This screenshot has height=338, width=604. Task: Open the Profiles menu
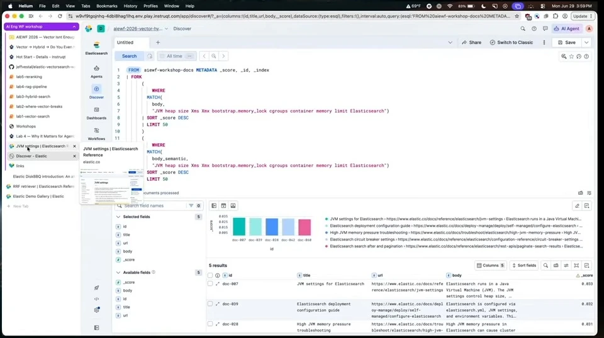click(150, 6)
